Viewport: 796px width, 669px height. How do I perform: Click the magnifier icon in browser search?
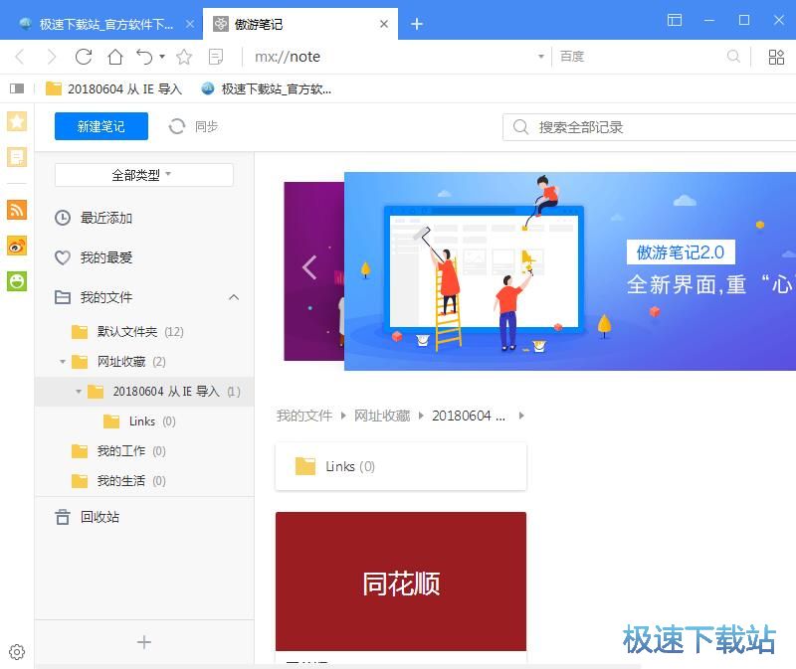[x=733, y=56]
